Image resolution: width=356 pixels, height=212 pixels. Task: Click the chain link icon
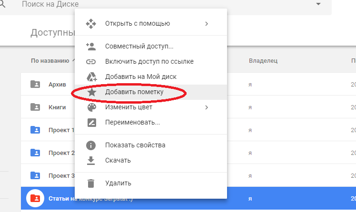tap(91, 62)
